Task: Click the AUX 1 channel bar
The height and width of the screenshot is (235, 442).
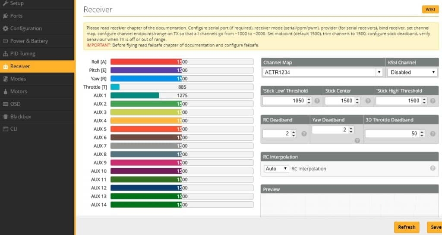Action: 182,96
